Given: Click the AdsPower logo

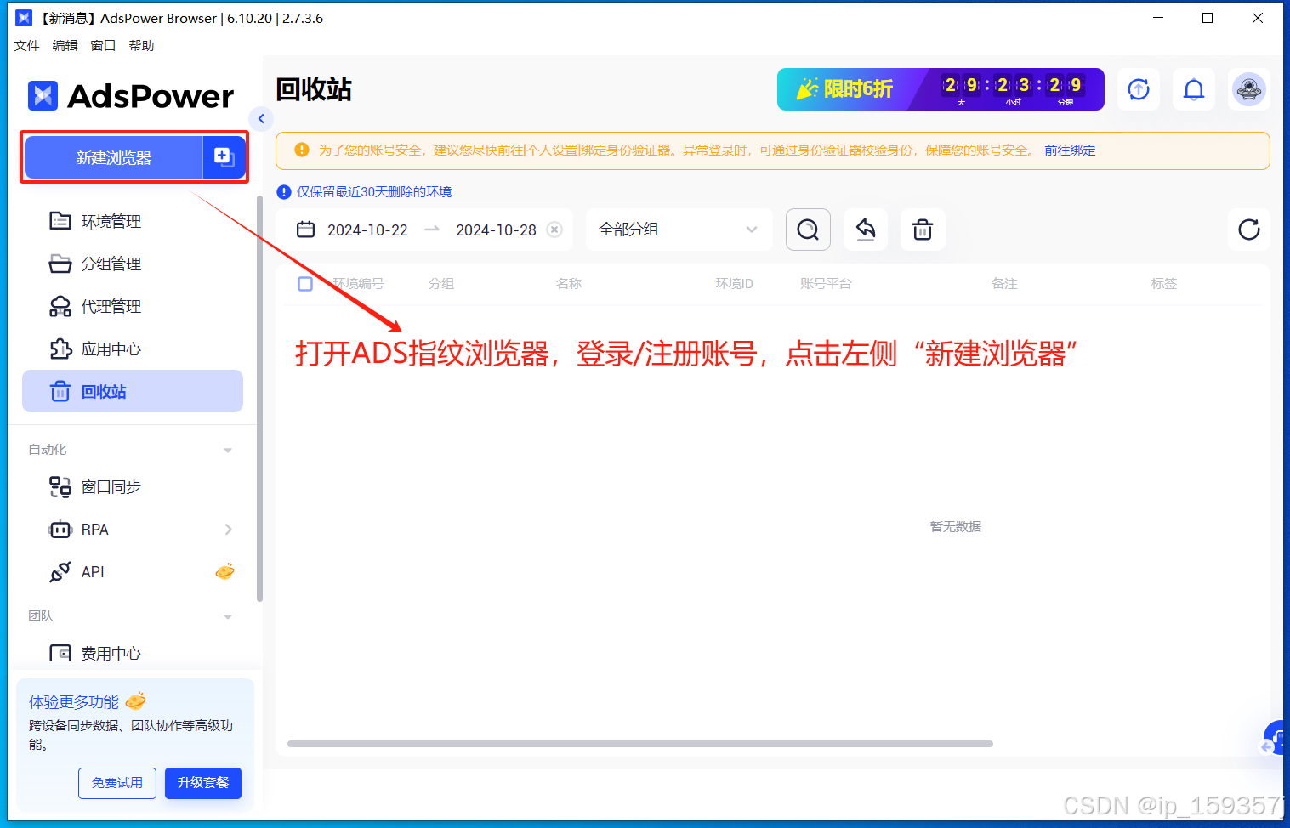Looking at the screenshot, I should [130, 96].
